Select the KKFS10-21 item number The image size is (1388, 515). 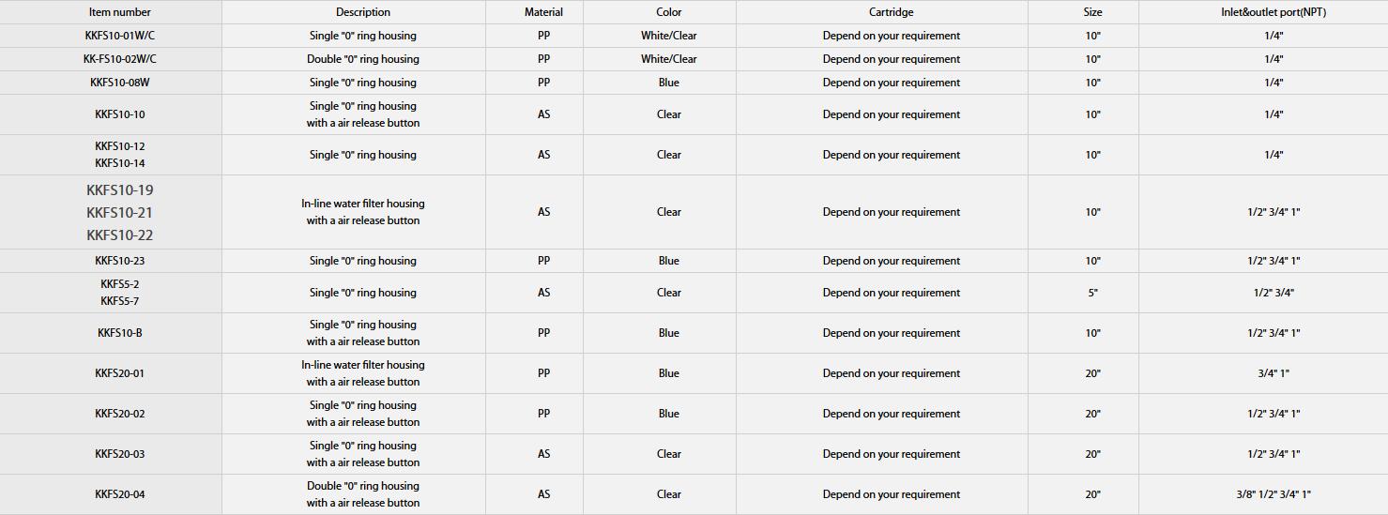[120, 212]
